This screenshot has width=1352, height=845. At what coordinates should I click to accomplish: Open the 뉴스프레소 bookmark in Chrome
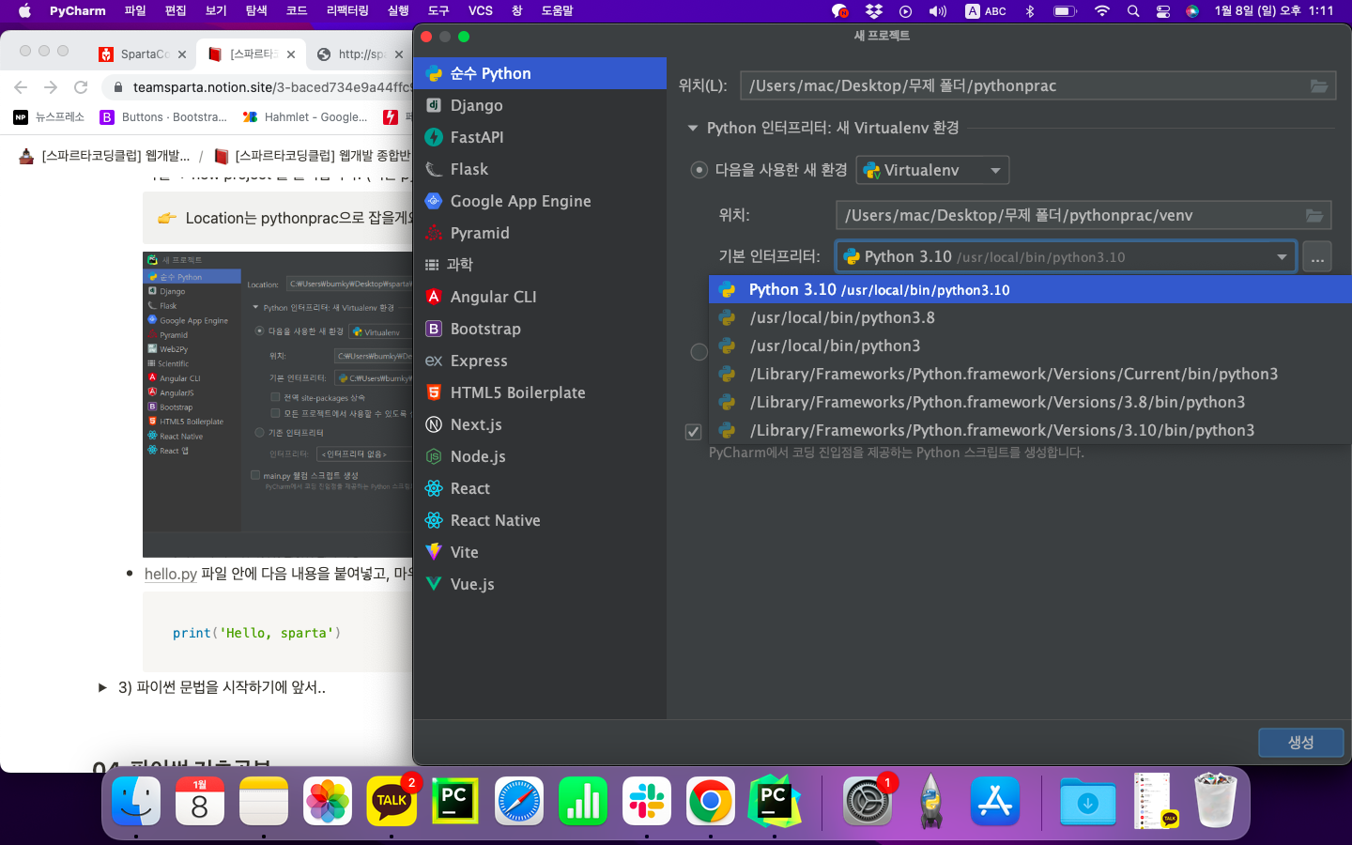(x=49, y=117)
